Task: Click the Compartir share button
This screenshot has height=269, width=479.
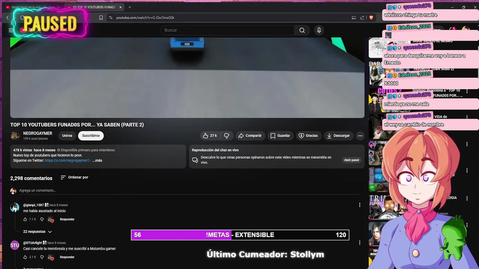Action: pyautogui.click(x=250, y=136)
